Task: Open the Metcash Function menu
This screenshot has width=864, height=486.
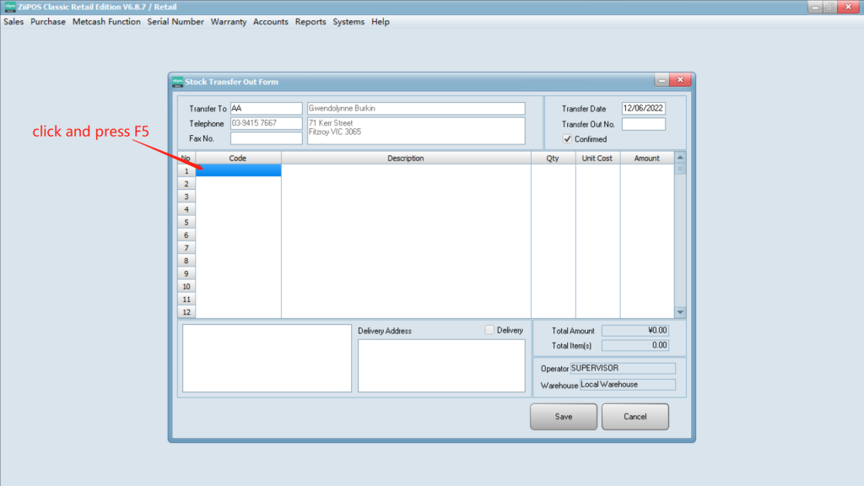Action: 106,22
